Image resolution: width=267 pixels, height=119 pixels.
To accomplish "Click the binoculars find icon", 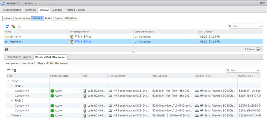I will (7, 49).
